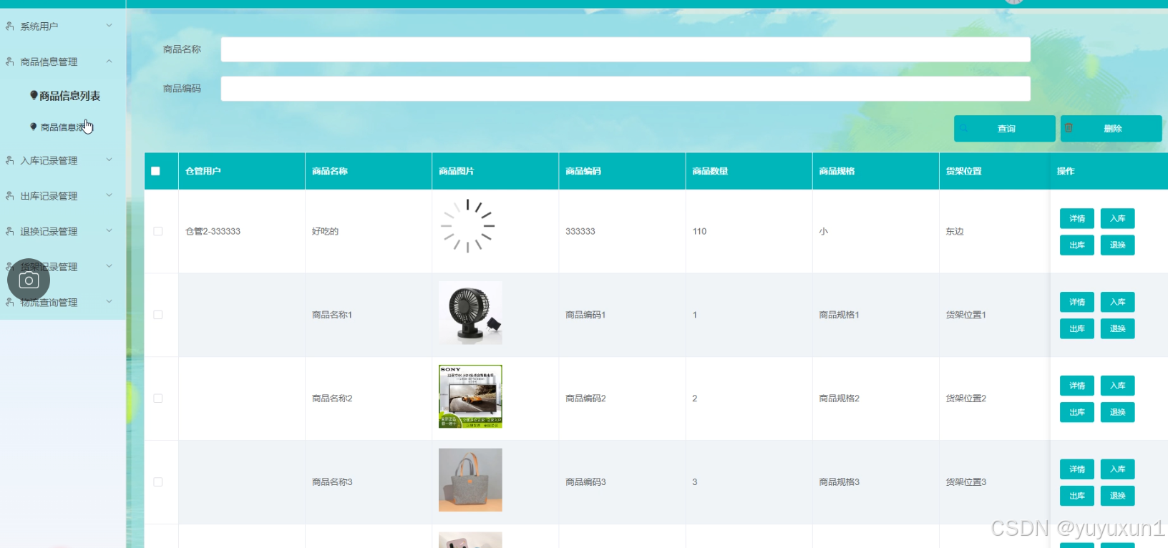Click 入库 for 商品名称3
The width and height of the screenshot is (1168, 548).
point(1117,470)
